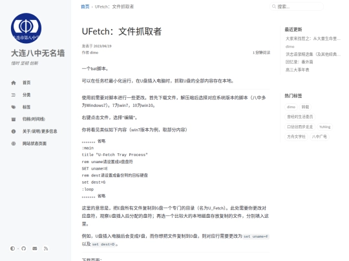Click the code line :loop
This screenshot has height=261, width=349.
[88, 189]
